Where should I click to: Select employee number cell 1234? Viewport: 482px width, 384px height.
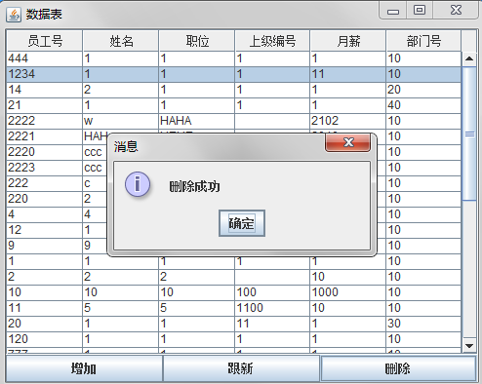(x=45, y=74)
